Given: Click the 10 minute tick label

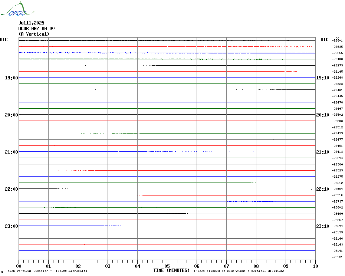Looking at the screenshot, I should click(x=316, y=266).
